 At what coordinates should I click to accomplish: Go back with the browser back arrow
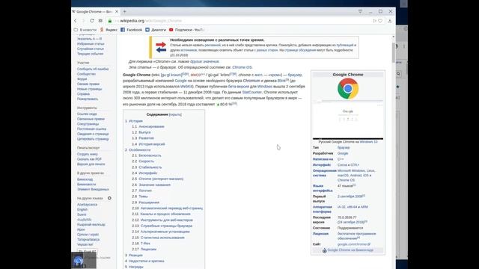pyautogui.click(x=75, y=21)
